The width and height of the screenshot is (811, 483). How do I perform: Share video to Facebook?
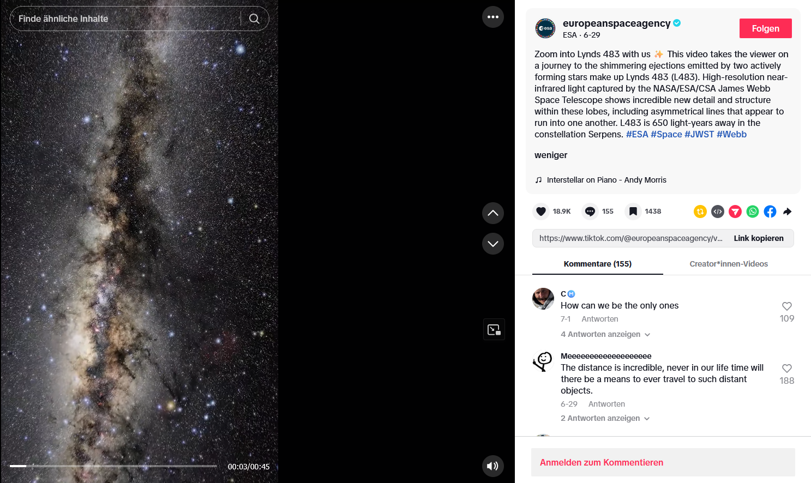(770, 212)
